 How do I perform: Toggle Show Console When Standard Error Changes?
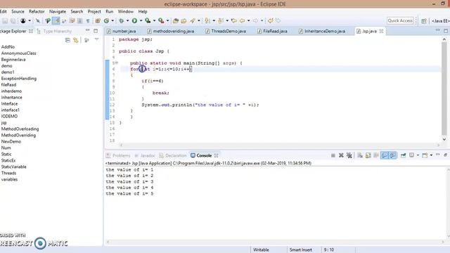click(392, 155)
